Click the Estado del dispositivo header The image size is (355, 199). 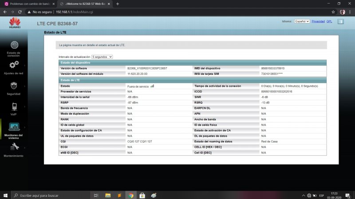tap(193, 62)
